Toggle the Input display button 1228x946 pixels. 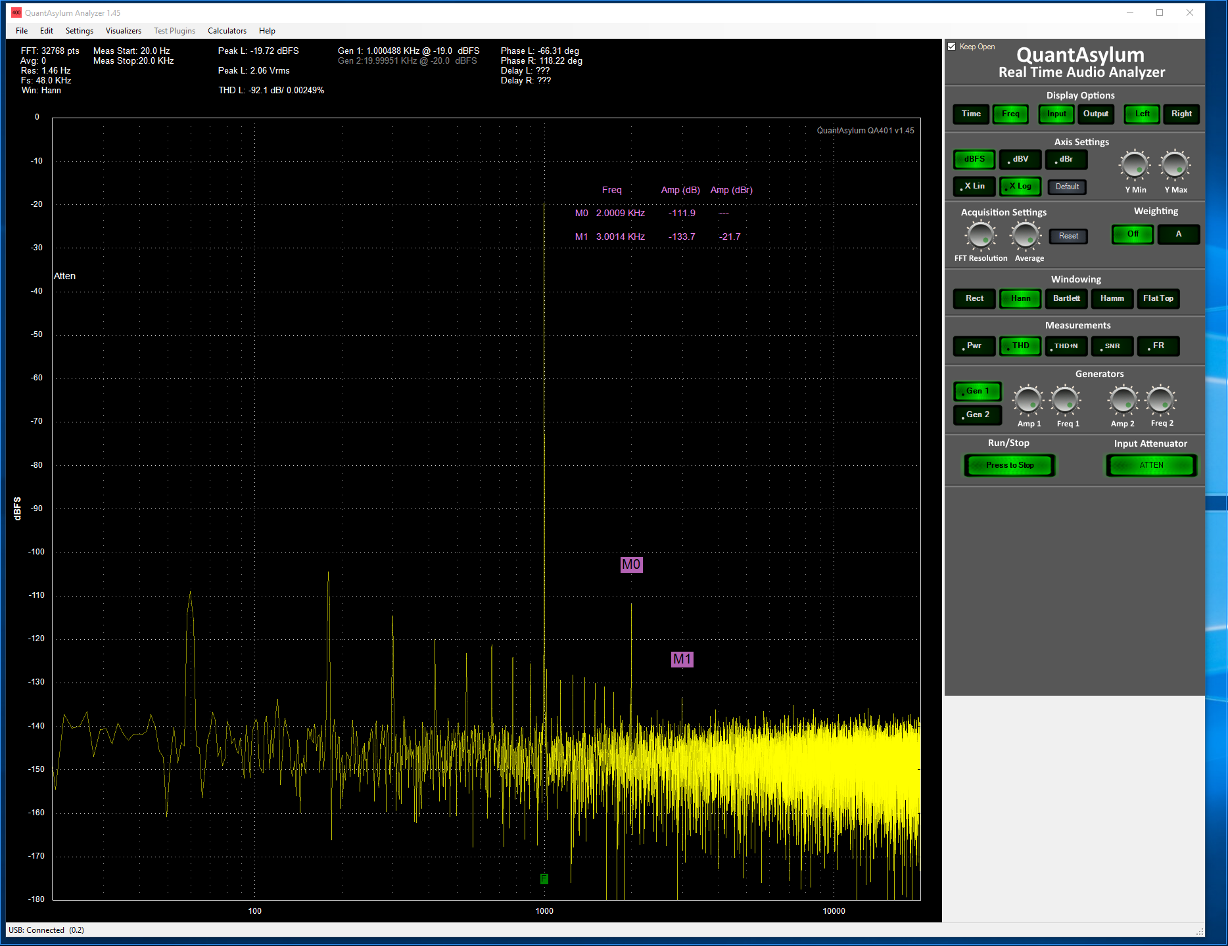tap(1056, 114)
